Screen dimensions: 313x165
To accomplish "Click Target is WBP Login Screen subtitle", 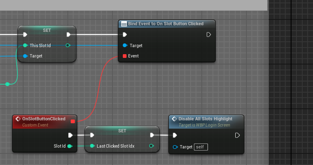I will pyautogui.click(x=204, y=125).
